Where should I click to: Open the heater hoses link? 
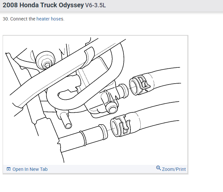click(x=50, y=19)
